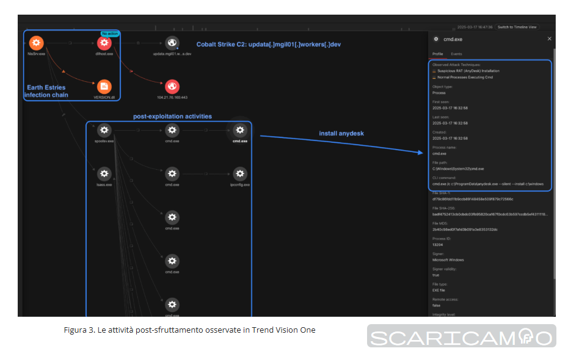Switch to the Profile tab
This screenshot has width=568, height=351.
(437, 54)
